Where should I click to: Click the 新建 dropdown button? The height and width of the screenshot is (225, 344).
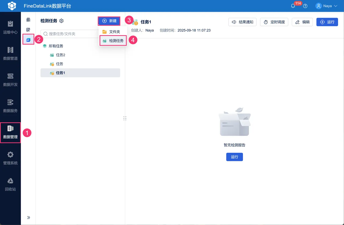pyautogui.click(x=109, y=21)
